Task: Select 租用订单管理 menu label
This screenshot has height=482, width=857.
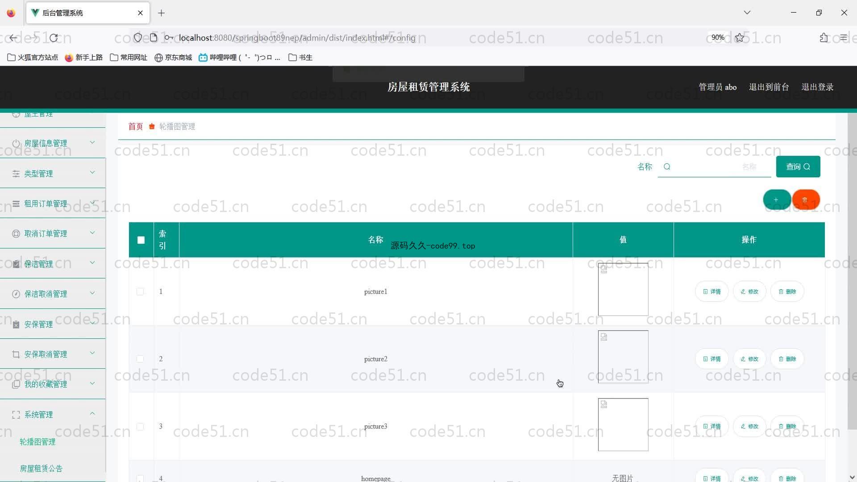Action: [46, 204]
